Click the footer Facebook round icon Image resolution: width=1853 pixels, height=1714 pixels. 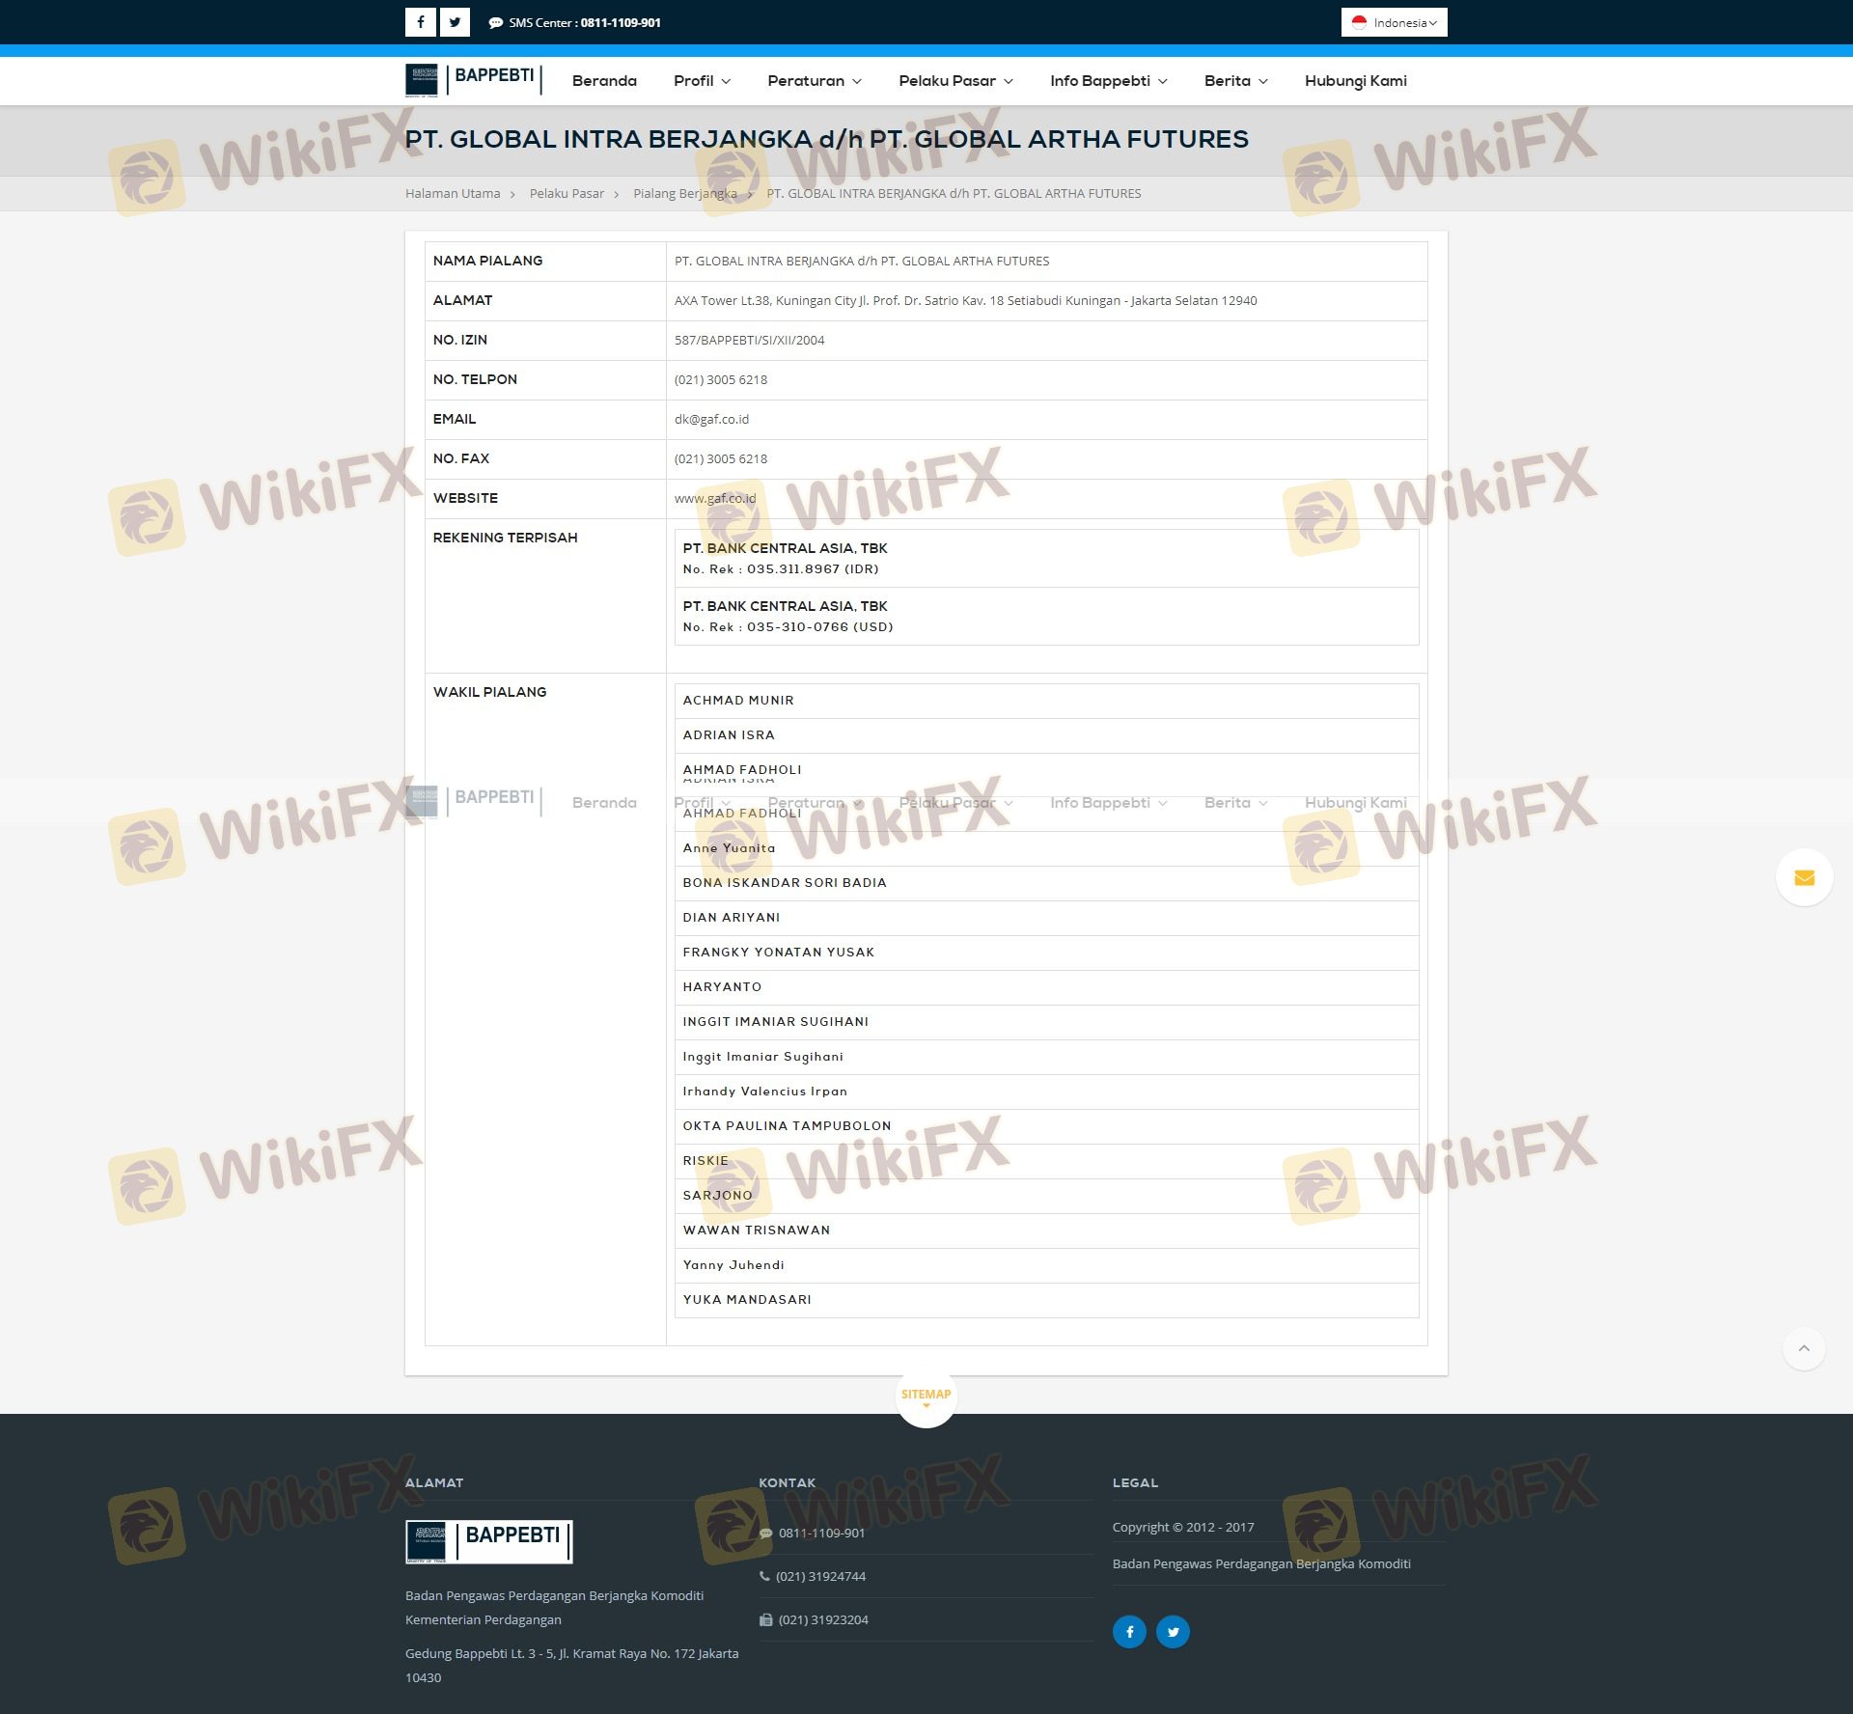pos(1129,1632)
